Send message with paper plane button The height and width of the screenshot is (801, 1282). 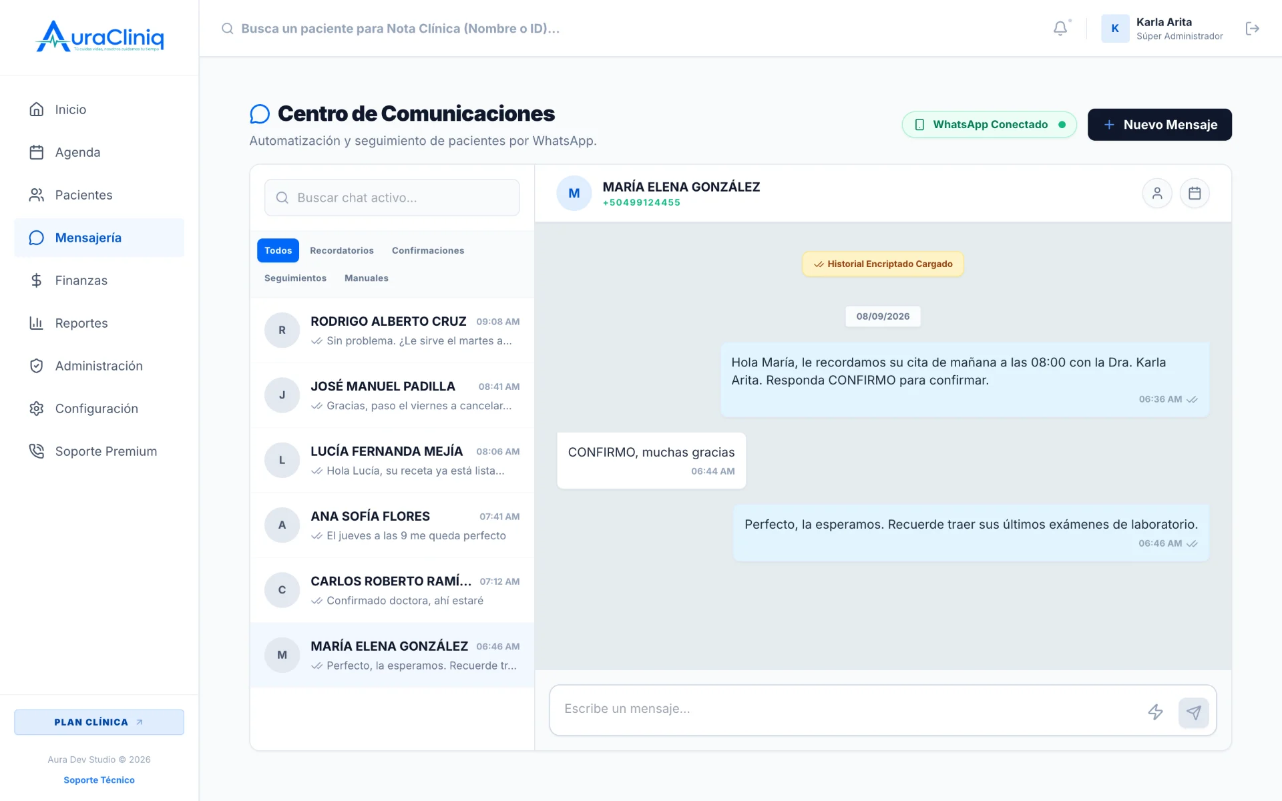[1193, 712]
